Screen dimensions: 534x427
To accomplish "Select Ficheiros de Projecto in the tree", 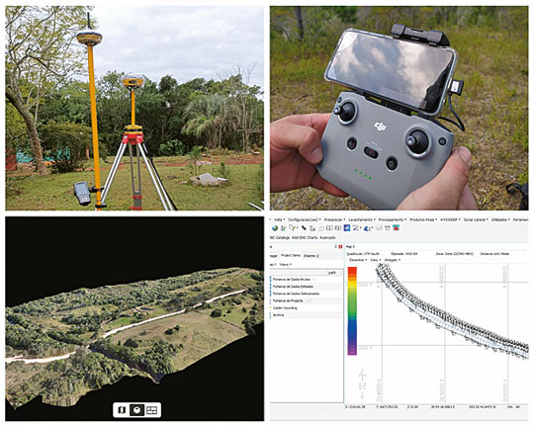I will [x=288, y=301].
